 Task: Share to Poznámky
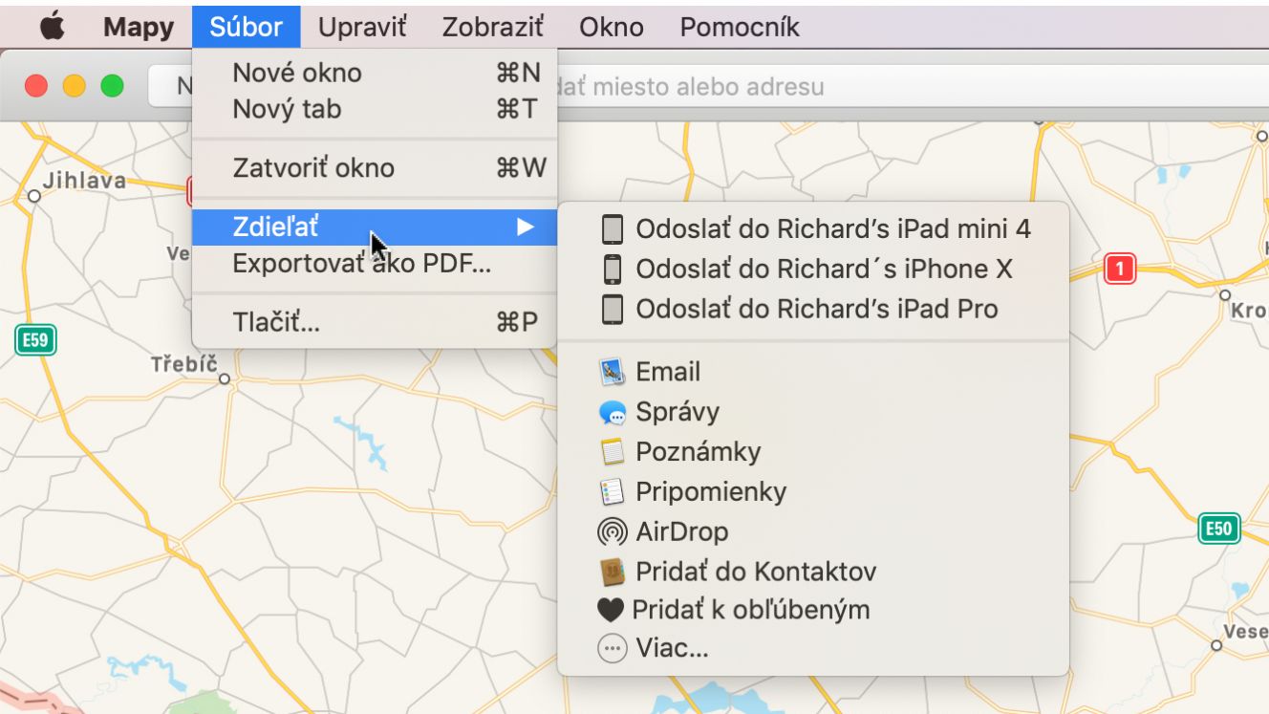[x=813, y=452]
